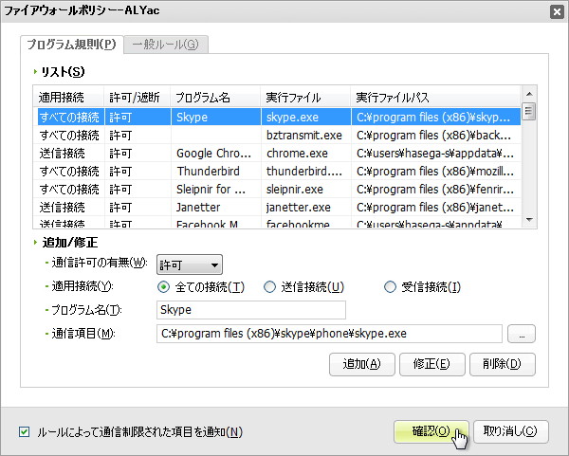
Task: Click the scroll down arrow of the list
Action: (529, 220)
